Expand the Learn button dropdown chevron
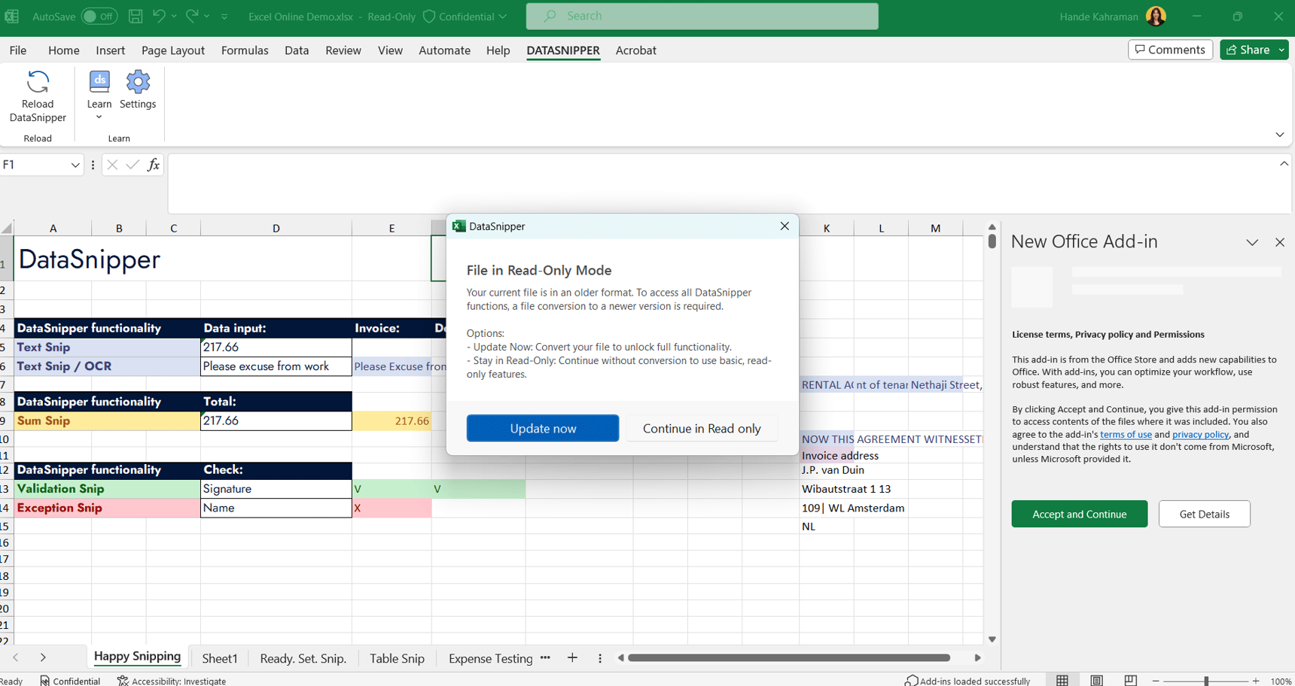The width and height of the screenshot is (1295, 686). tap(99, 117)
